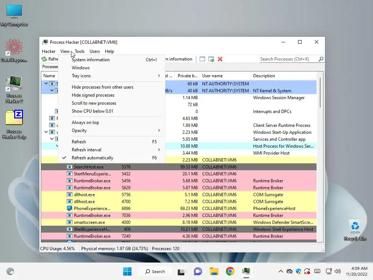
Task: Select the Interrupts and DPCs row
Action: coord(241,112)
